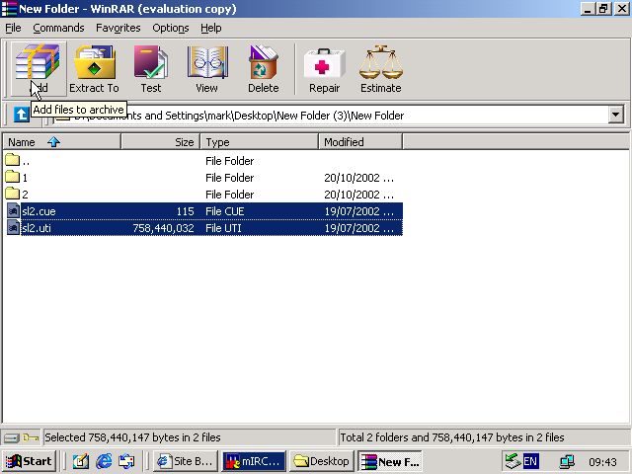Sort by the Type column header
This screenshot has width=632, height=474.
[x=260, y=142]
